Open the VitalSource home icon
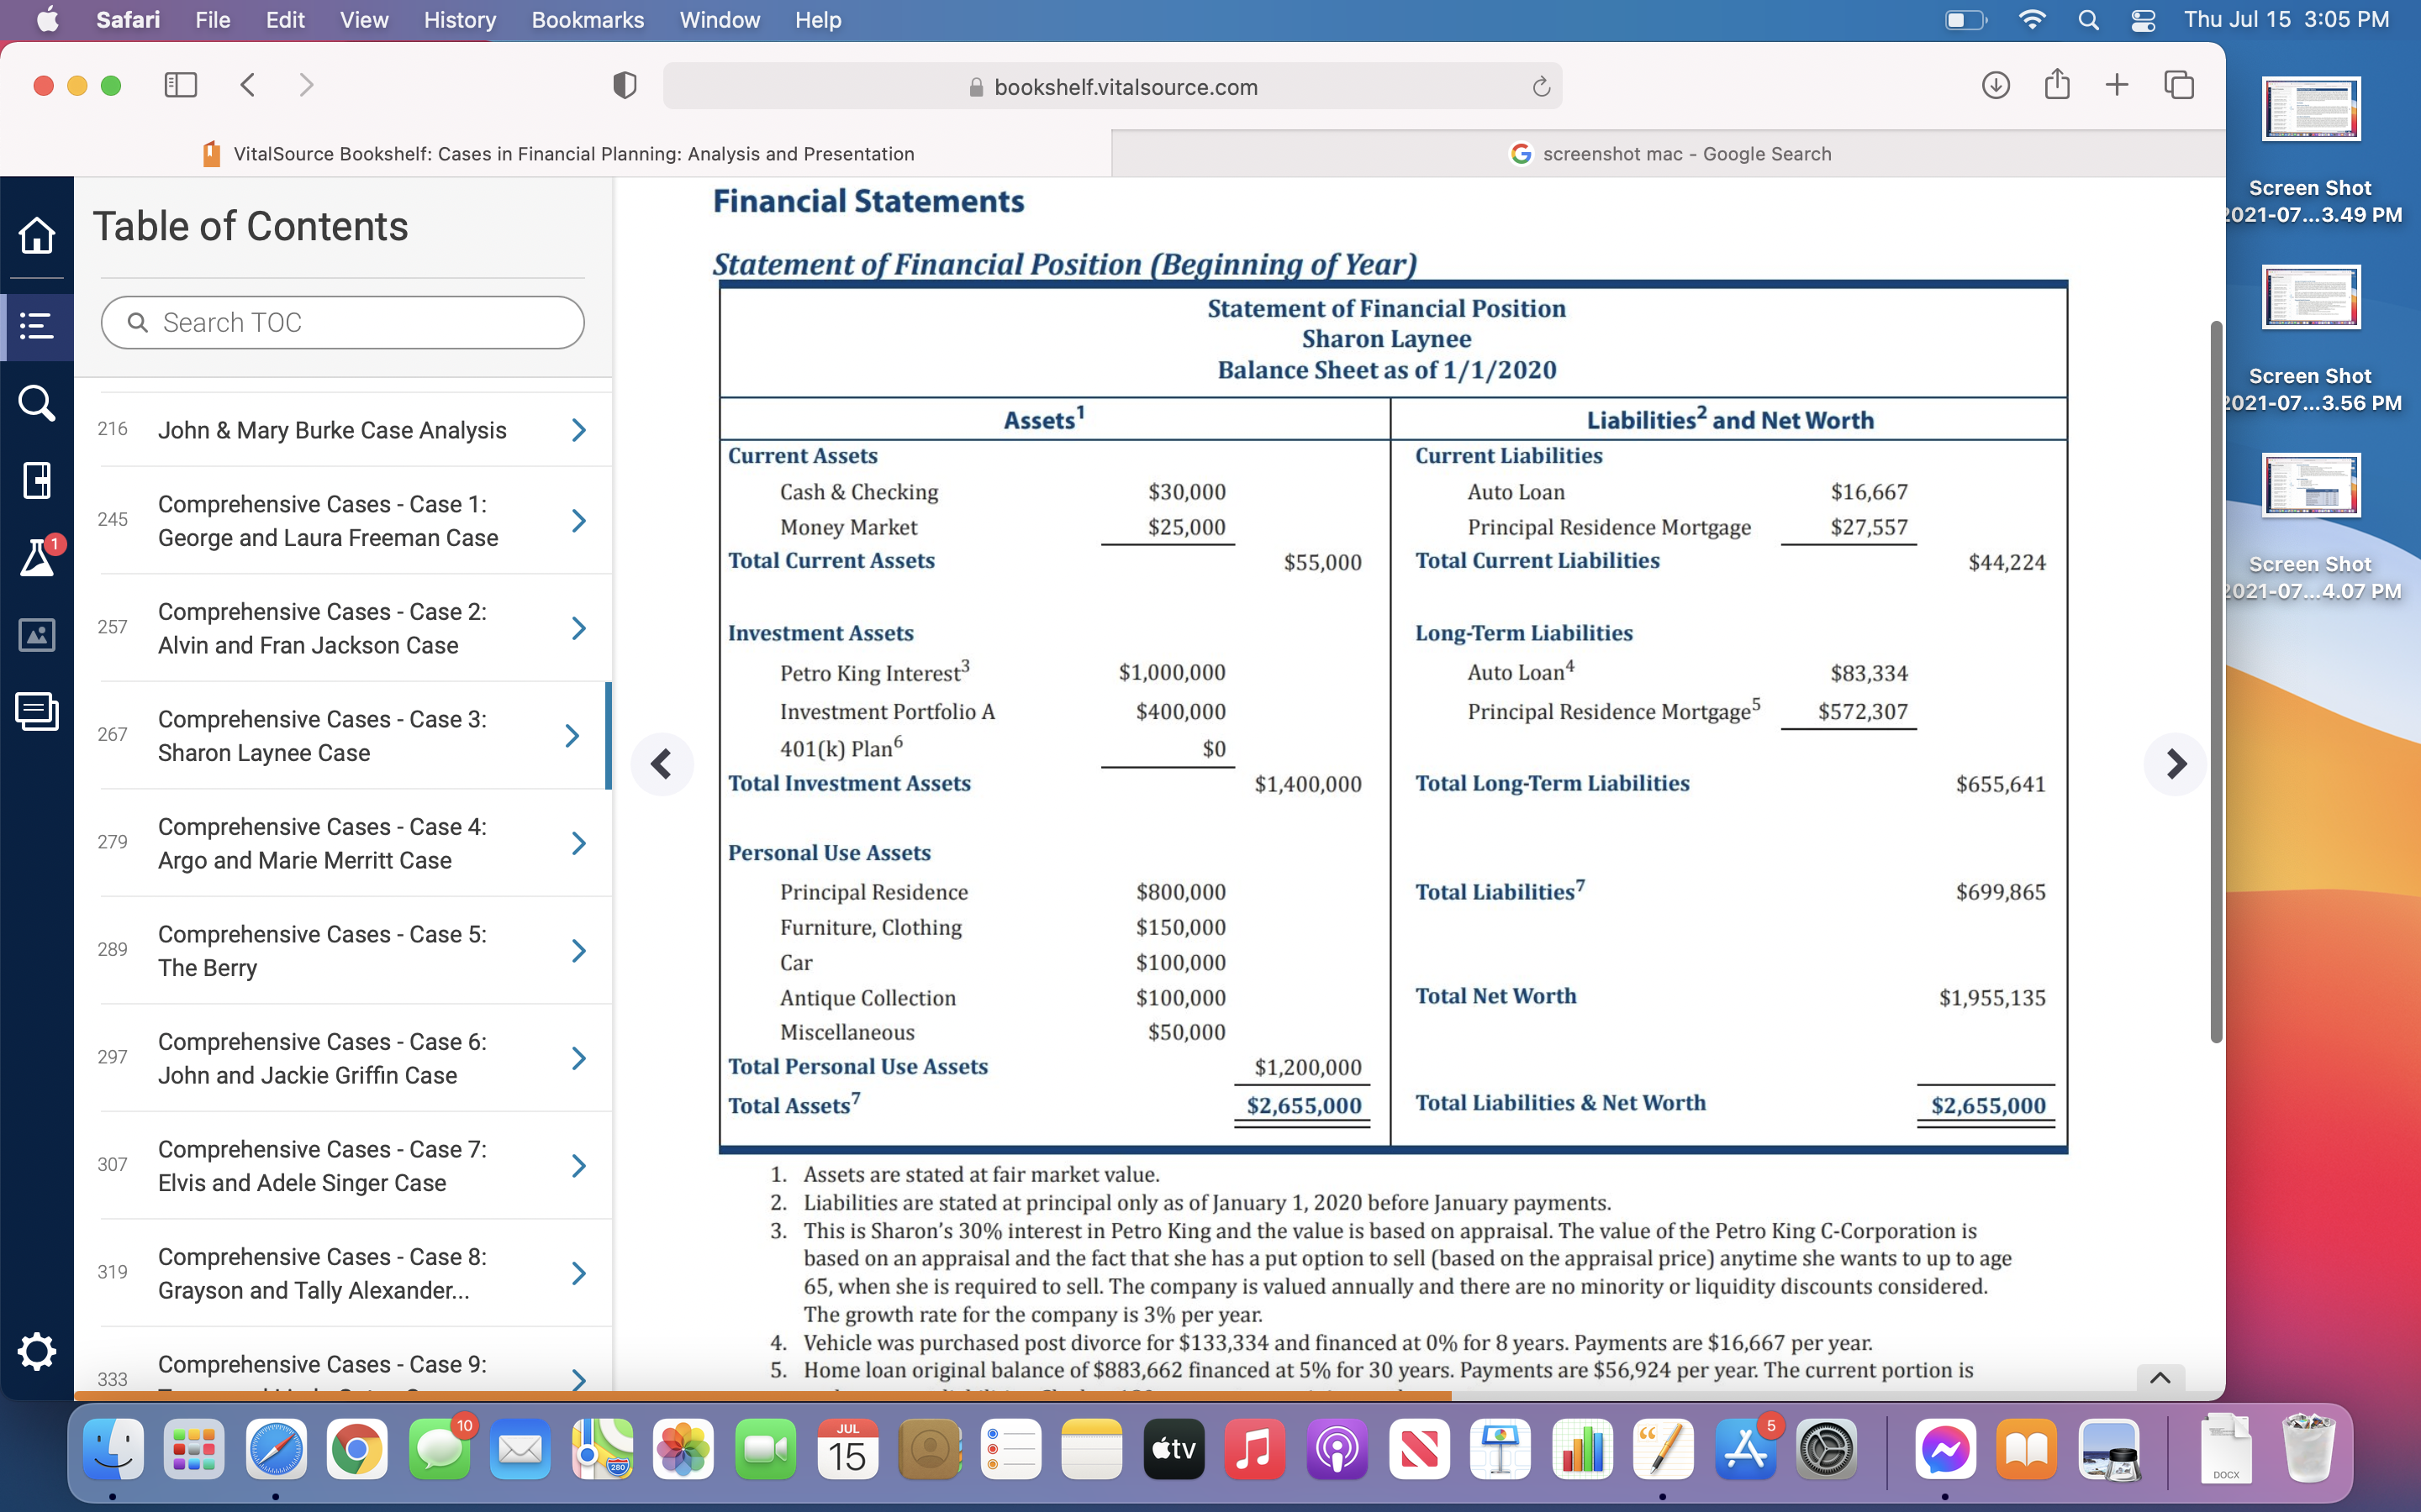This screenshot has height=1512, width=2421. tap(37, 236)
